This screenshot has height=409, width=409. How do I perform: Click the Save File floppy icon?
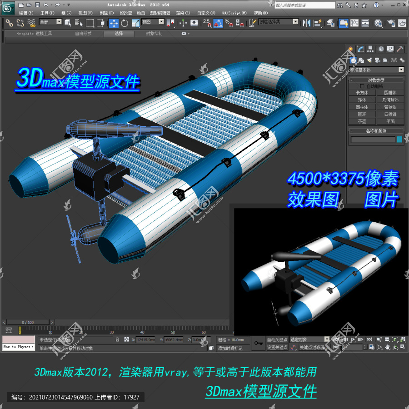(x=37, y=5)
